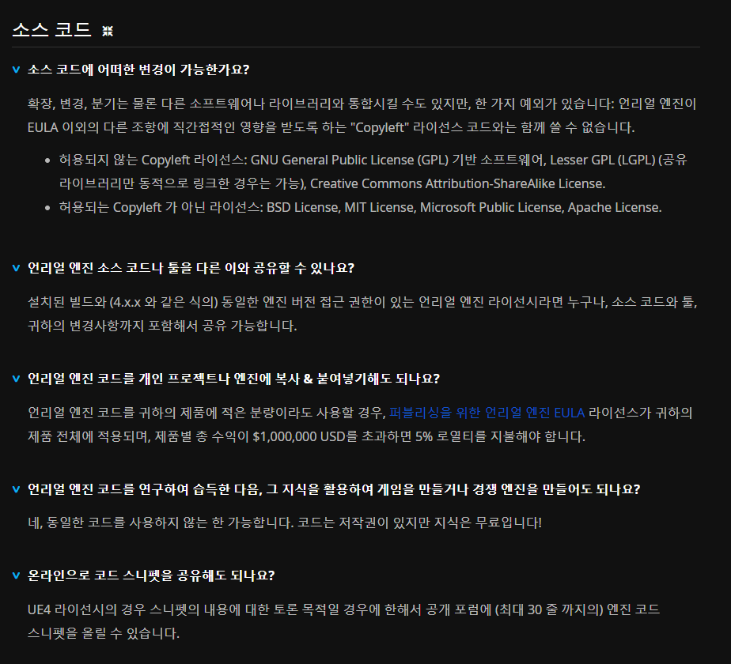This screenshot has height=664, width=731.
Task: Click the bullet '허용되지 않는 Copyleft 라이선스' text
Action: click(x=373, y=172)
